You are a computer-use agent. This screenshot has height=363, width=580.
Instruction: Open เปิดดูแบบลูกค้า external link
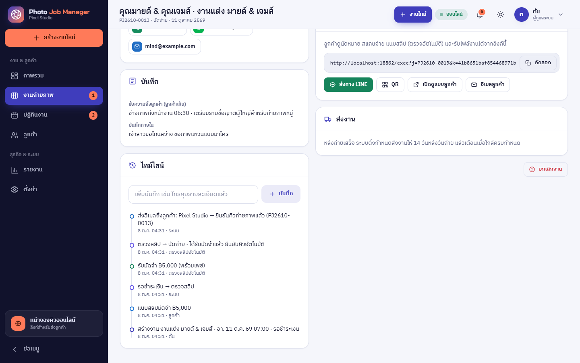coord(435,85)
